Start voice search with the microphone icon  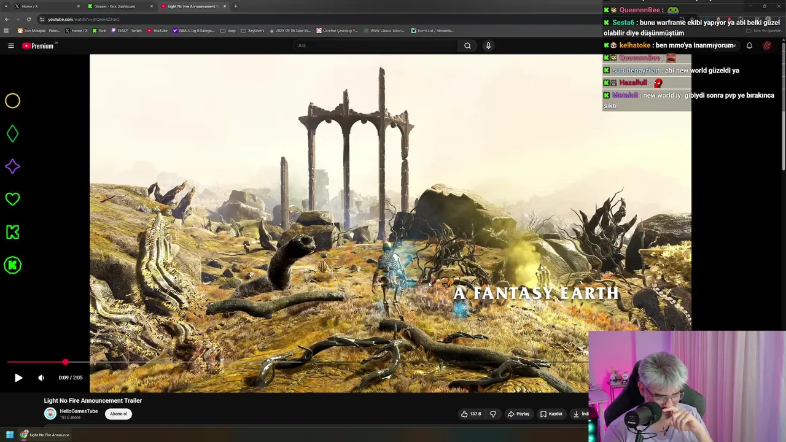(x=488, y=45)
